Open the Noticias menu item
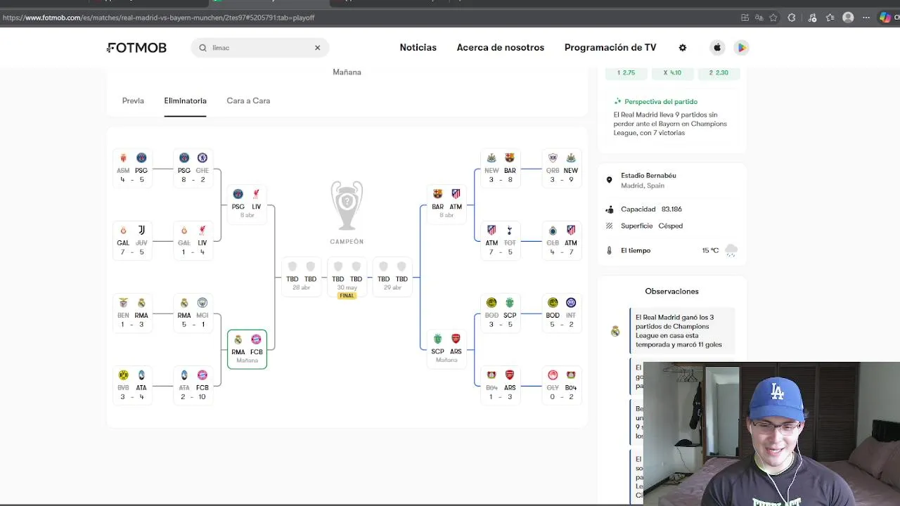 click(418, 48)
